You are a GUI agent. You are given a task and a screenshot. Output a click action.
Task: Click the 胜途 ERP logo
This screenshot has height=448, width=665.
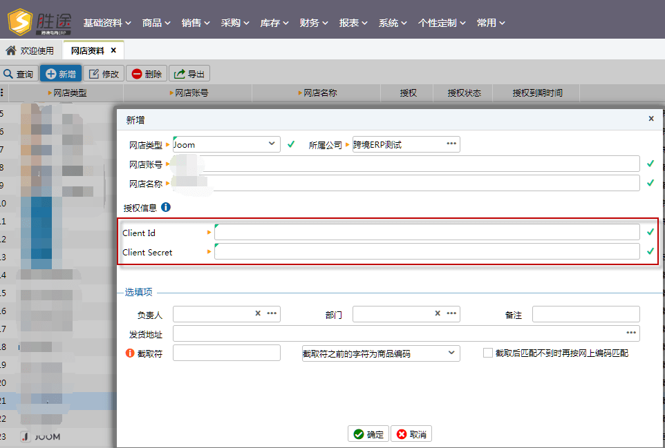39,21
